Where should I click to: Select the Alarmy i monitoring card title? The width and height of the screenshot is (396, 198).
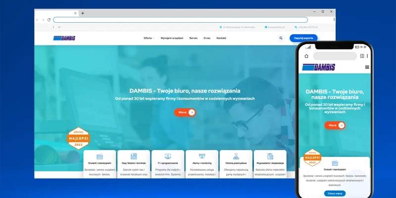[x=202, y=163]
